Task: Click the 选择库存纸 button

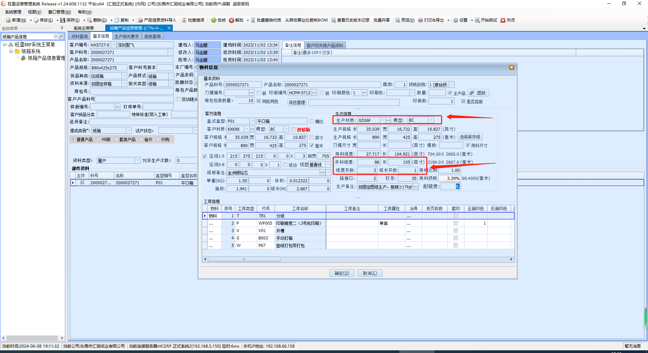Action: point(470,137)
